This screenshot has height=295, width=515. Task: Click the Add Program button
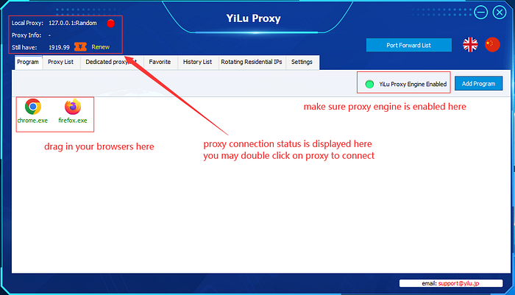[x=478, y=84]
